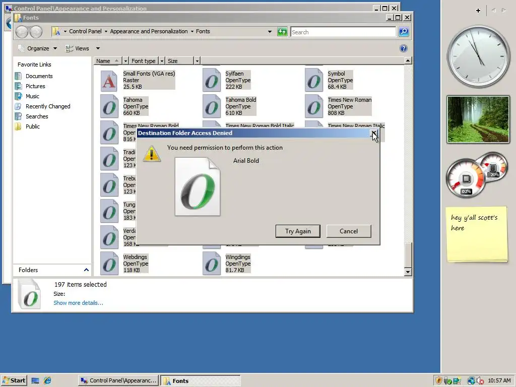Open Pictures favorite link
The image size is (516, 387).
[35, 86]
